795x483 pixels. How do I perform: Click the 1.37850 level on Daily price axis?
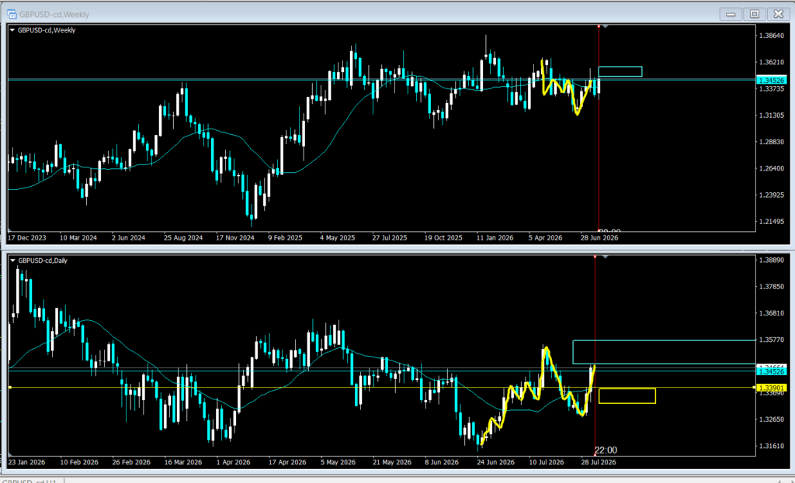[772, 287]
